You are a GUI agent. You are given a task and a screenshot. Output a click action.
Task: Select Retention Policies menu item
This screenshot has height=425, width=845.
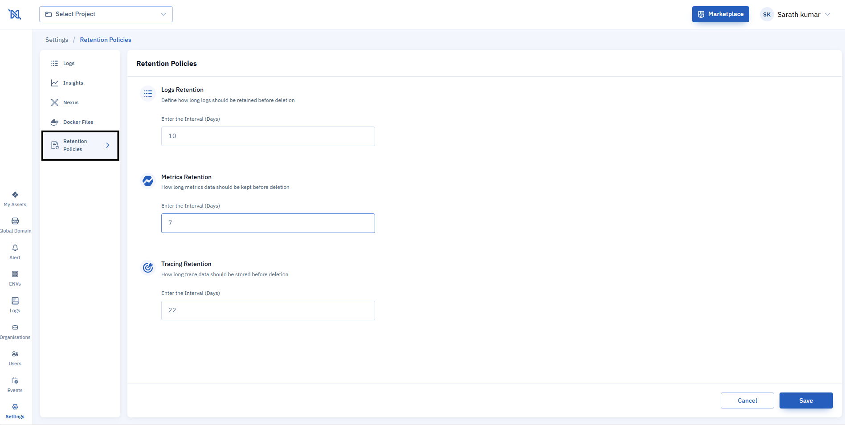click(x=80, y=145)
